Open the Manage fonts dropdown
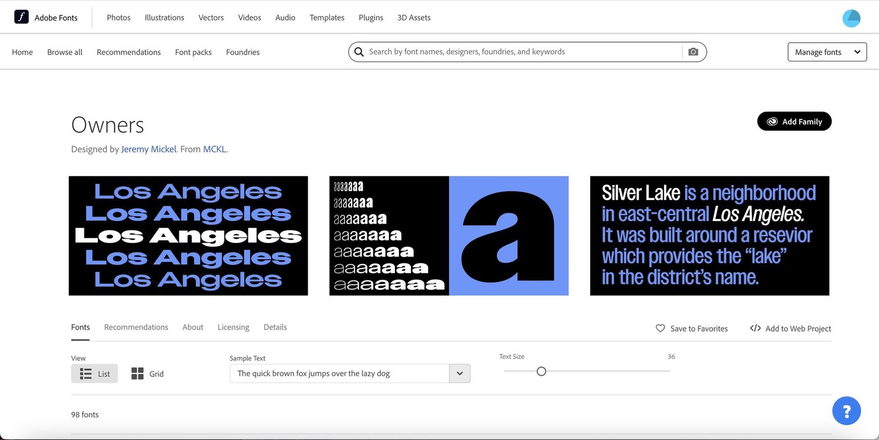This screenshot has height=440, width=879. click(826, 51)
